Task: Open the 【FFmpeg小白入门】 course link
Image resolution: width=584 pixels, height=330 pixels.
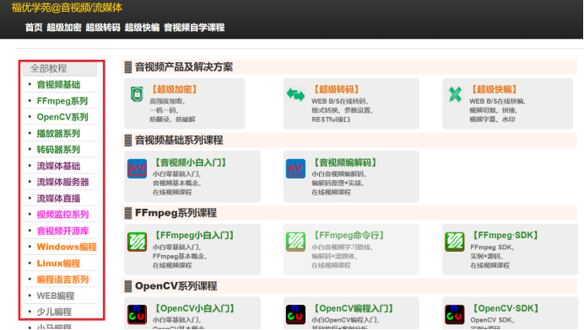Action: pyautogui.click(x=194, y=235)
